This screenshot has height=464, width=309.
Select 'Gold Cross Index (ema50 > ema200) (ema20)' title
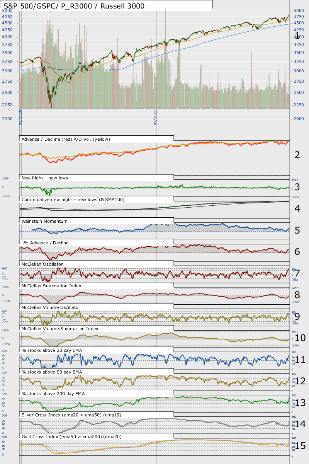(72, 437)
